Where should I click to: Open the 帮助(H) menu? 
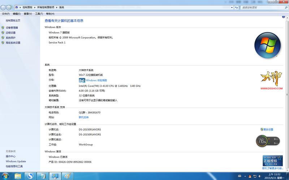click(x=50, y=14)
